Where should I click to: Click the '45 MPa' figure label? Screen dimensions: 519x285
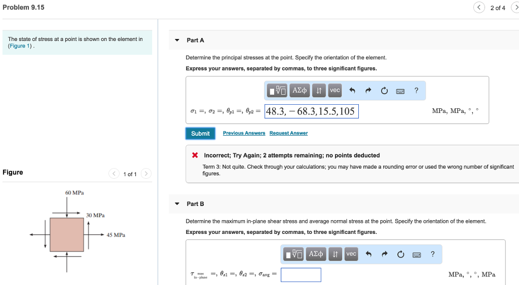pos(116,235)
